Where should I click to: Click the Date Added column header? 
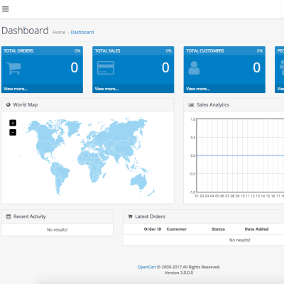point(256,229)
